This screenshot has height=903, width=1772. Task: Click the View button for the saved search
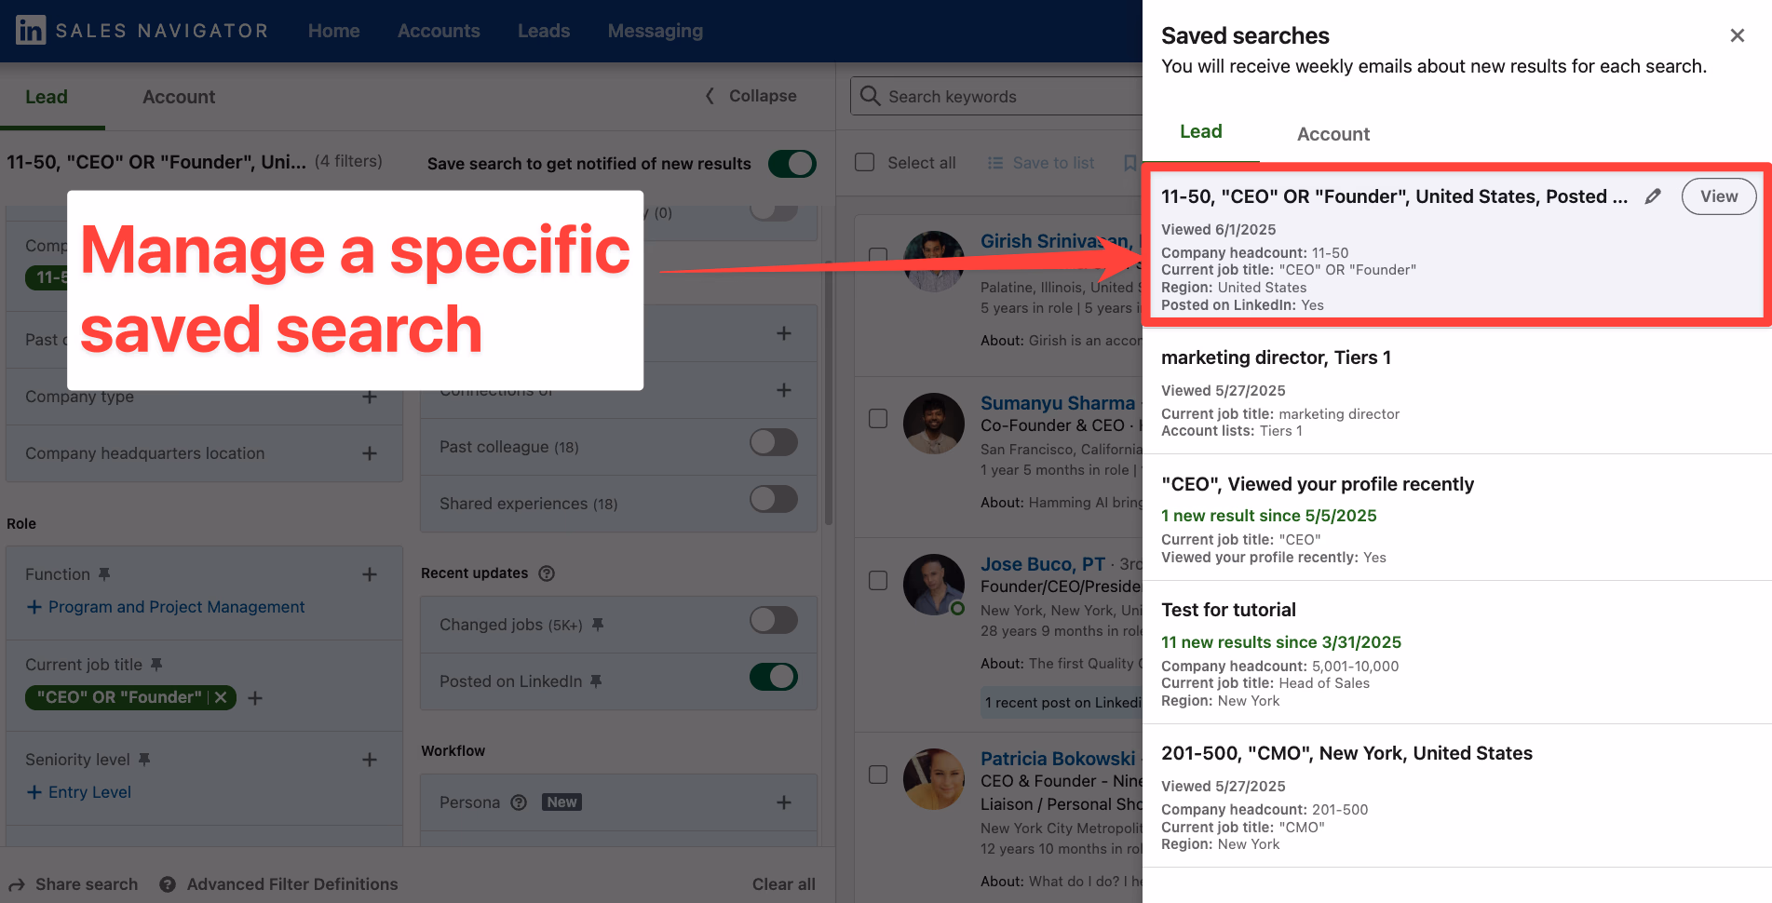click(1719, 196)
